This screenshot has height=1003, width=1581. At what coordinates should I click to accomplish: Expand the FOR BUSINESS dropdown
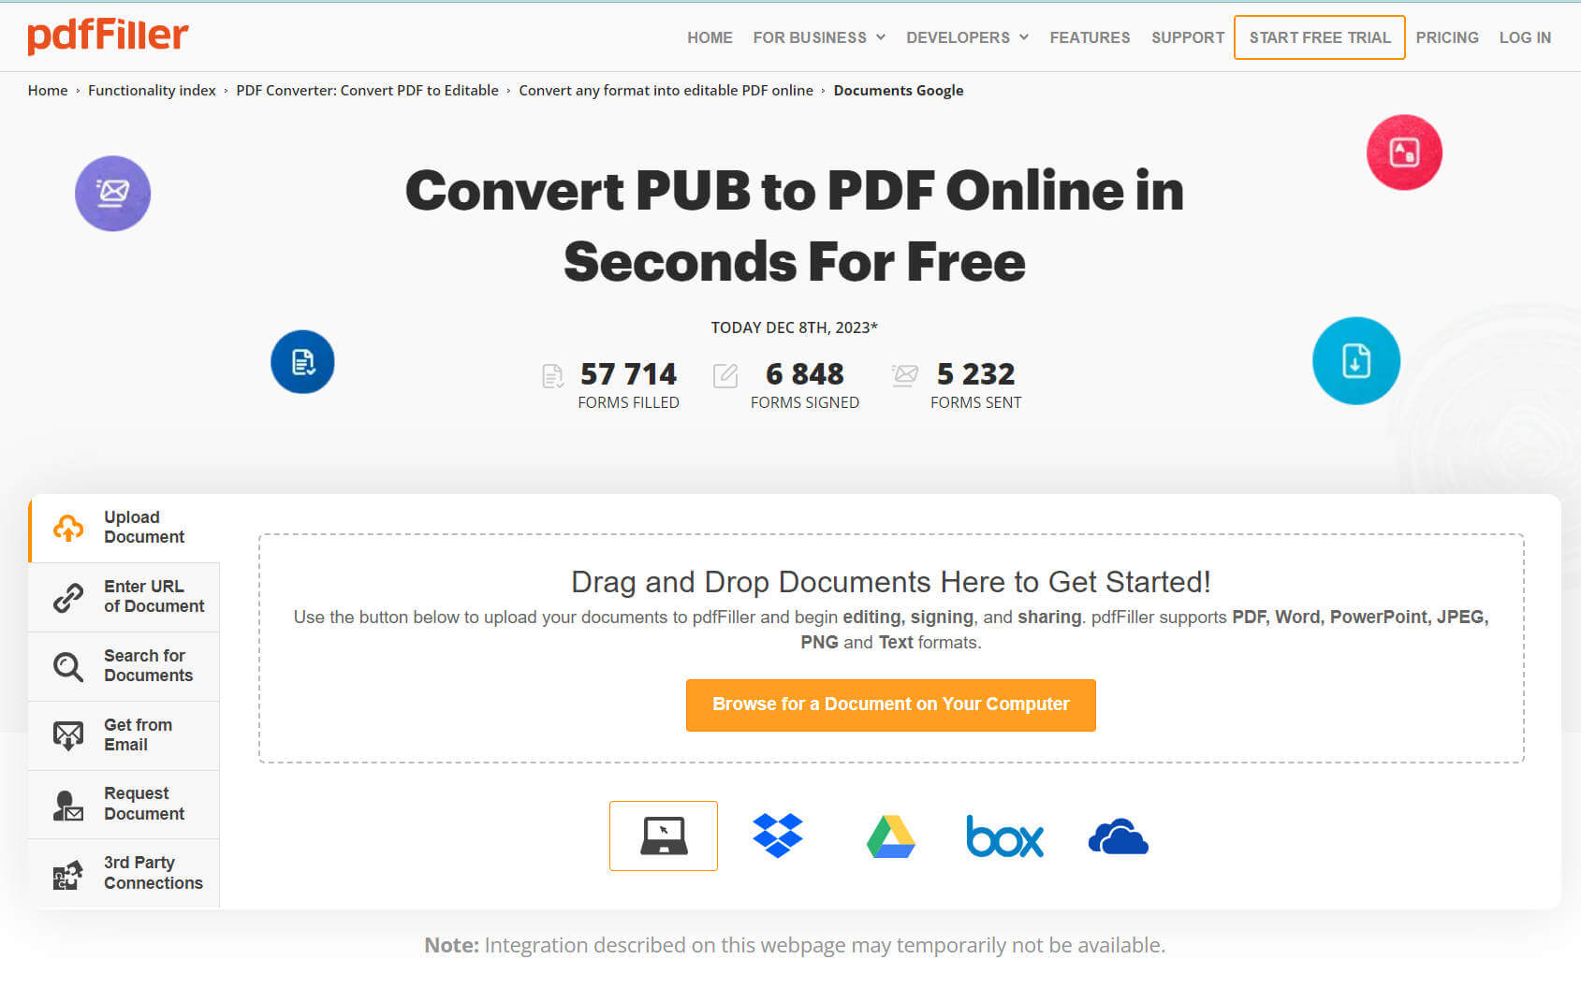pyautogui.click(x=819, y=37)
